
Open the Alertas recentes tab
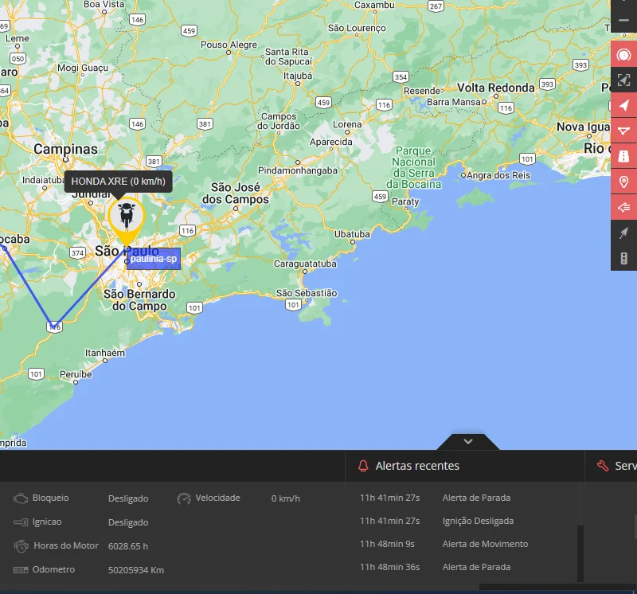pos(417,466)
